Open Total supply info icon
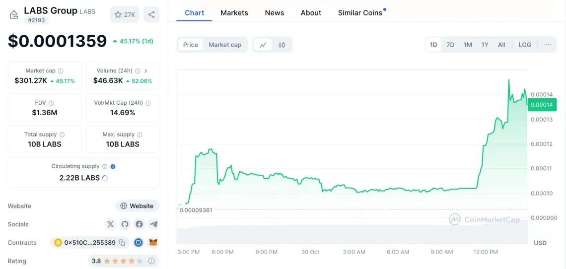566x269 pixels. [62, 134]
